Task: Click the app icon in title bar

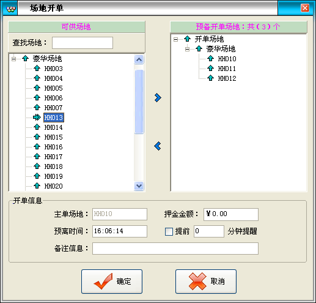Action: tap(10, 9)
